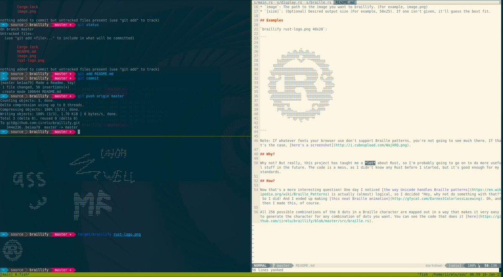503x277 pixels.
Task: Click 'source' segment of the git add prompt
Action: point(17,74)
